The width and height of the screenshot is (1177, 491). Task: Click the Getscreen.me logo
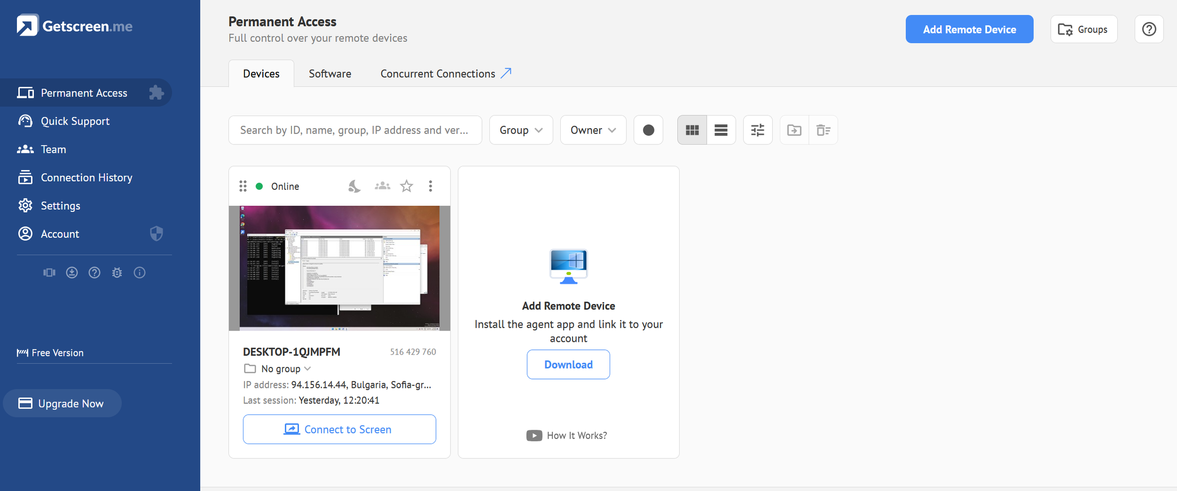tap(74, 25)
